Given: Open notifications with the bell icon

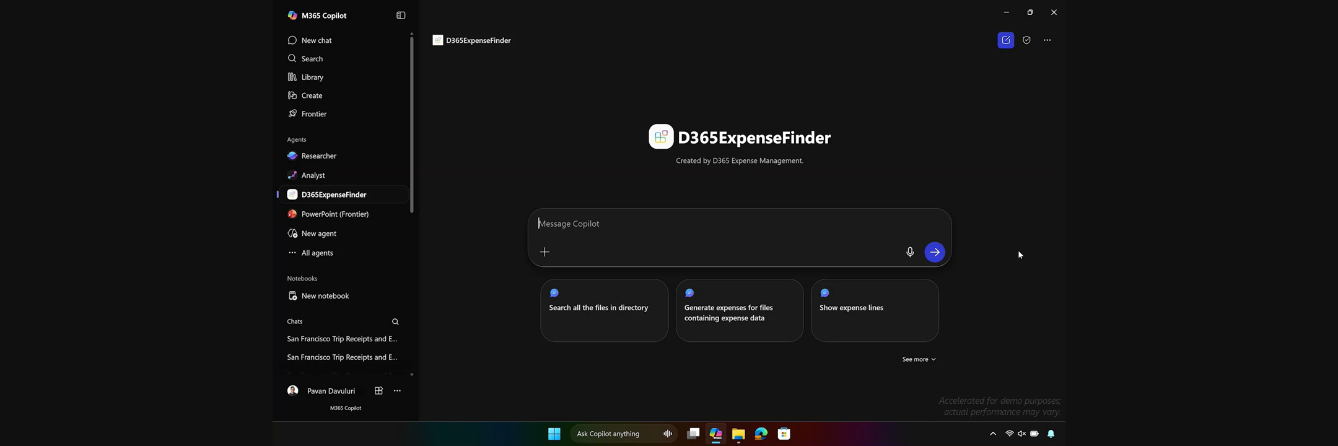Looking at the screenshot, I should tap(1051, 434).
